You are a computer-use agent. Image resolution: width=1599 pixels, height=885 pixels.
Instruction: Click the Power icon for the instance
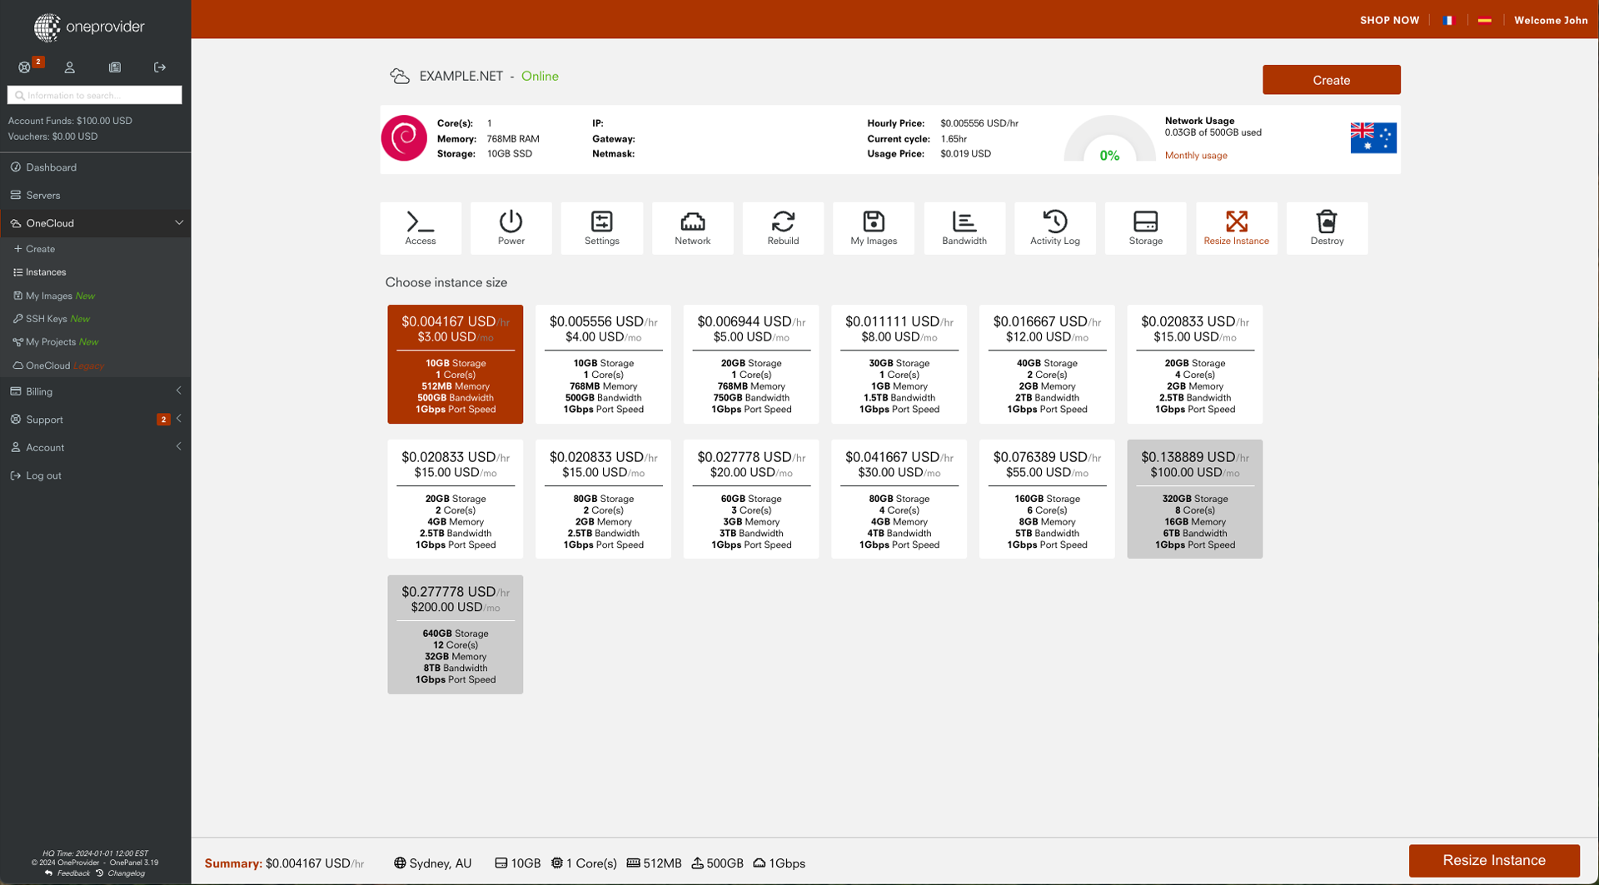click(x=511, y=227)
